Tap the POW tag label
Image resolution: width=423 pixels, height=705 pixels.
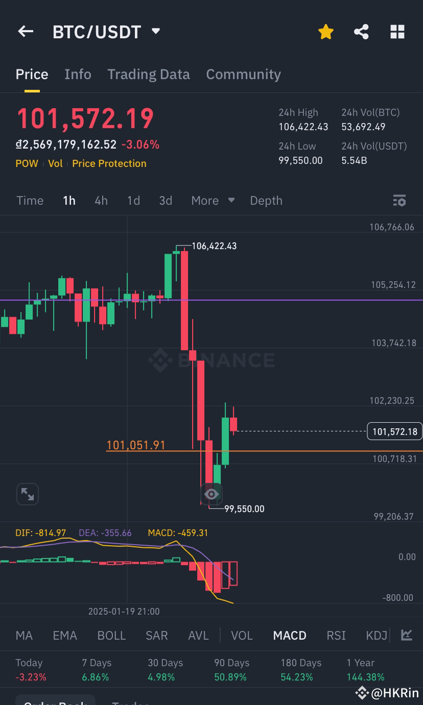(x=27, y=163)
